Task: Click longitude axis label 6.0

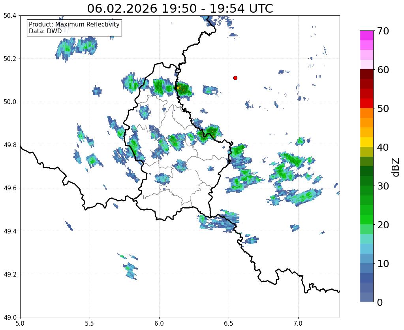Action: pyautogui.click(x=159, y=324)
